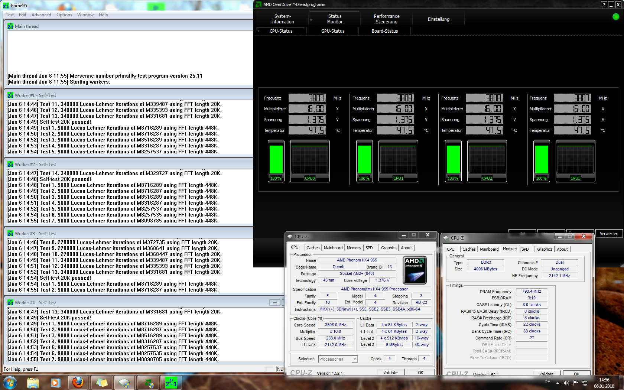Click the title icon of the CPU-Z processor window
The height and width of the screenshot is (390, 624).
290,236
